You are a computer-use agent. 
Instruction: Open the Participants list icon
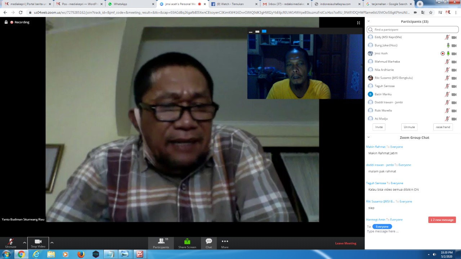pyautogui.click(x=161, y=243)
